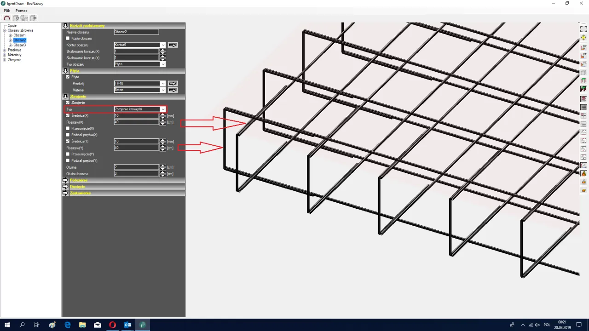Expand the Przekroje tree node
Image resolution: width=589 pixels, height=331 pixels.
[5, 50]
